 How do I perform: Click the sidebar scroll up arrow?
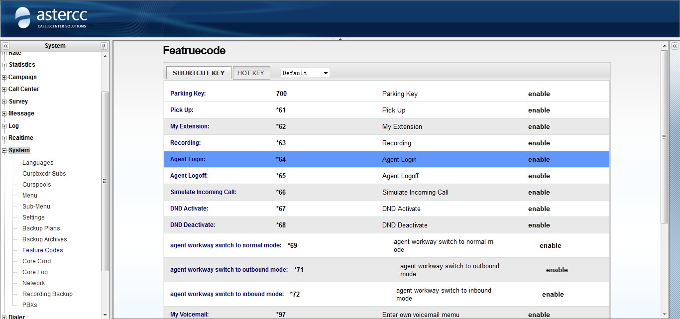(105, 56)
